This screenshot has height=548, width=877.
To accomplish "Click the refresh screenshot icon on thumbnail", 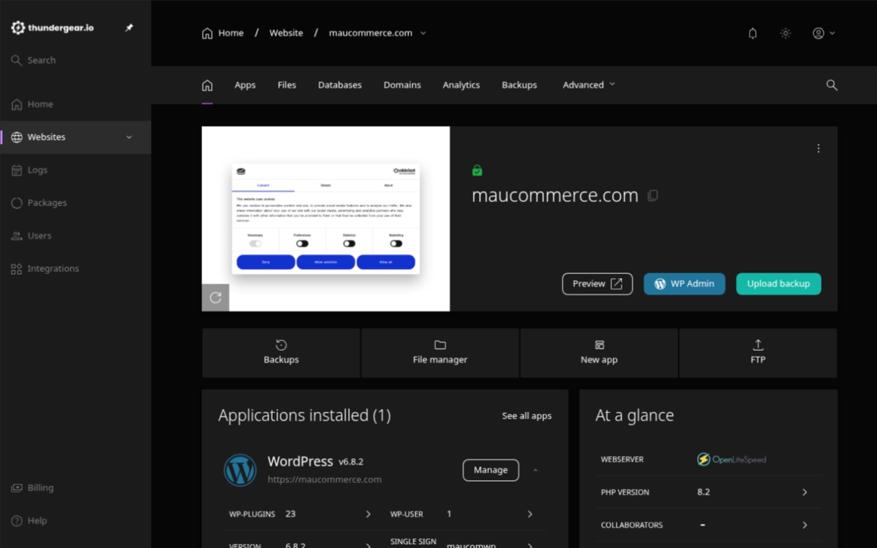I will [x=215, y=298].
